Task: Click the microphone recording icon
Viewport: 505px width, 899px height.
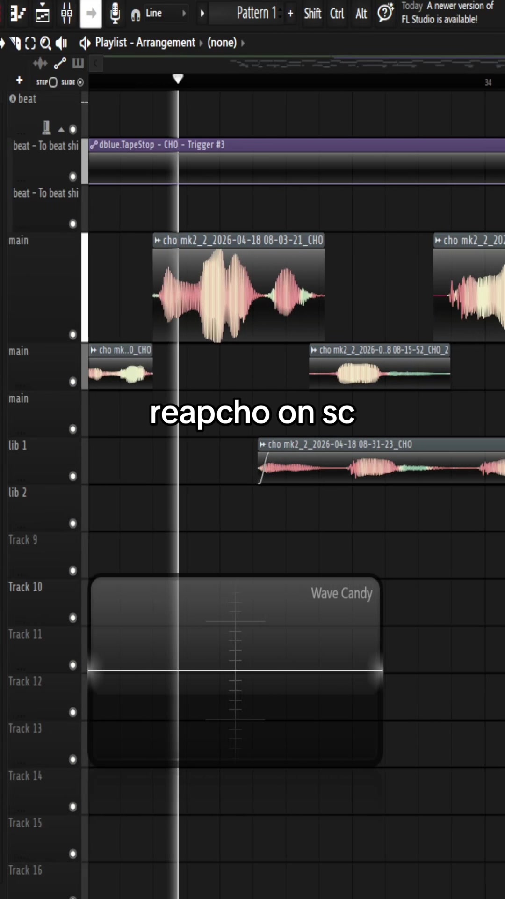Action: tap(115, 14)
